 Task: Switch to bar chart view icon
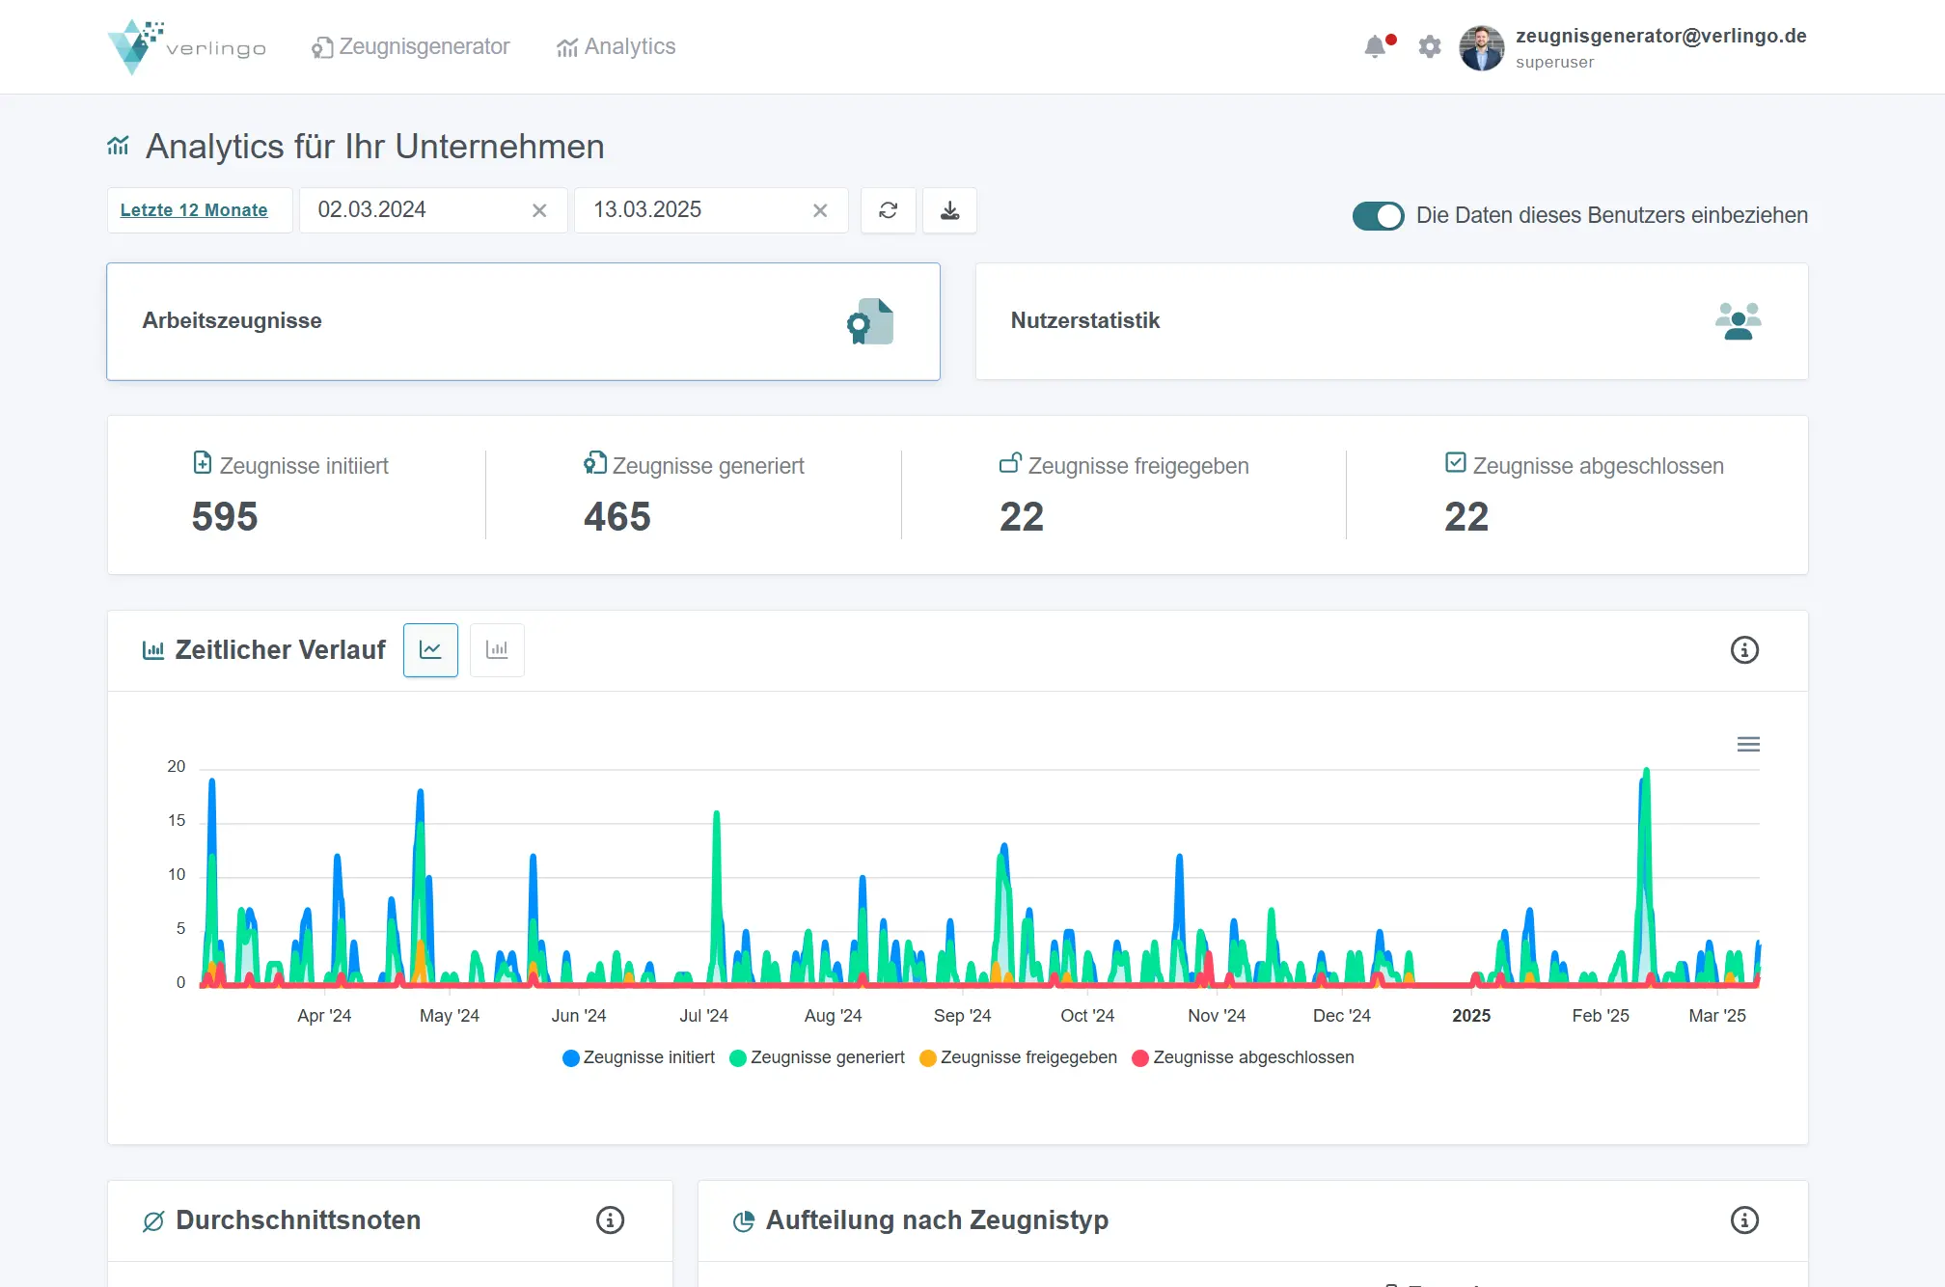(x=497, y=650)
